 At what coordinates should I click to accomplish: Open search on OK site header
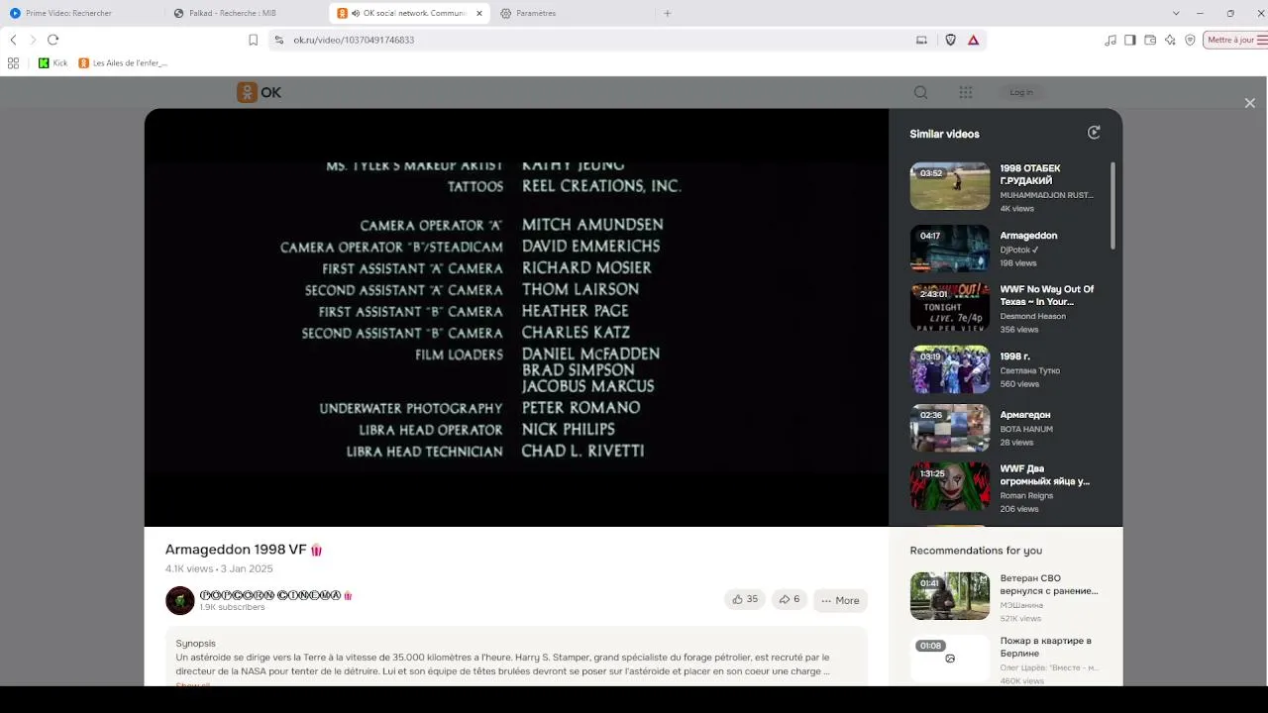click(x=920, y=92)
